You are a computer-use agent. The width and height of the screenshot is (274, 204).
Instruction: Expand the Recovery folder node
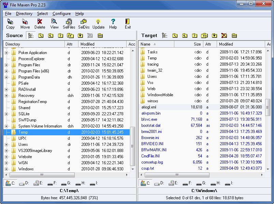pos(6,96)
